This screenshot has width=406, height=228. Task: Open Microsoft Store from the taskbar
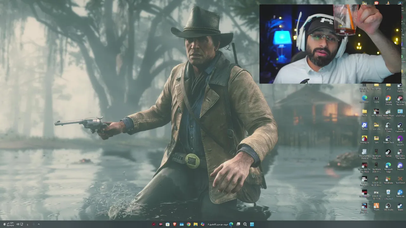[167, 224]
